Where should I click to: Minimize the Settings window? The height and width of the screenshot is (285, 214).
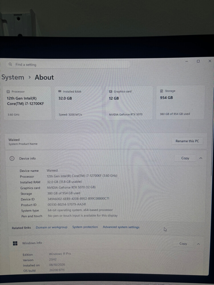(187, 62)
